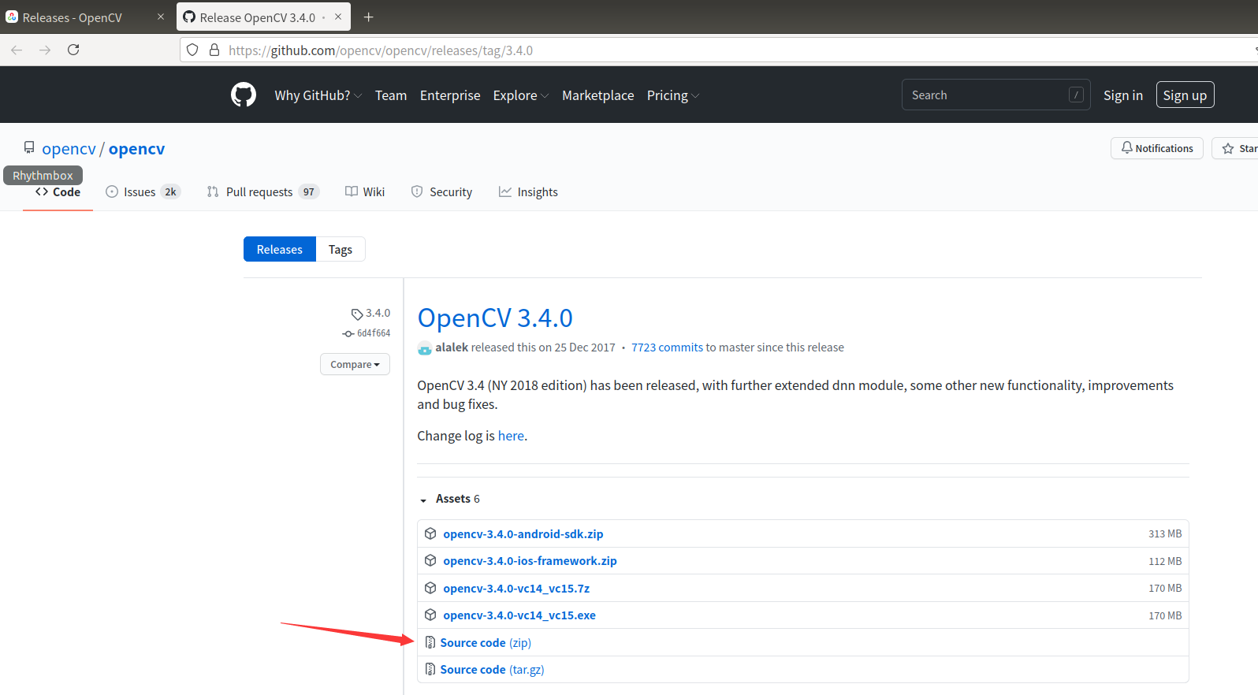Select the Releases button

coord(280,249)
